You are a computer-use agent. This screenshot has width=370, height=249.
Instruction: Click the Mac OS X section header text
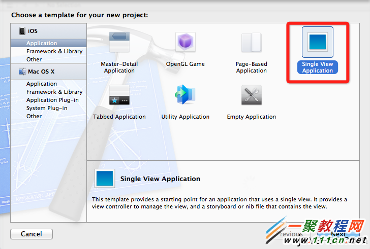41,72
